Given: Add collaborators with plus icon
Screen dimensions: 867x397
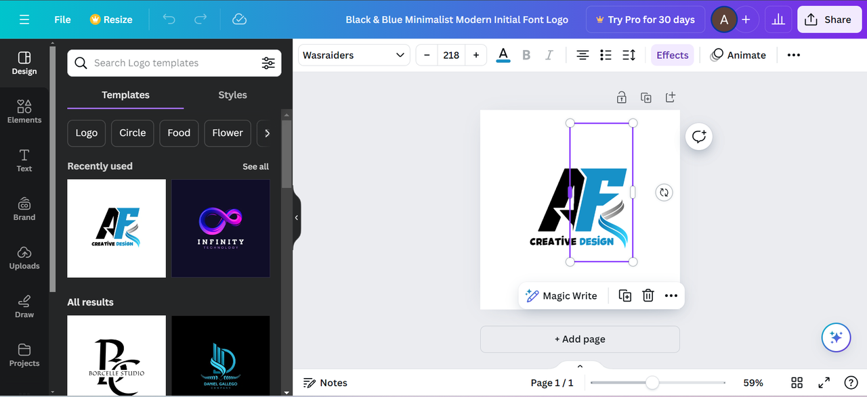Looking at the screenshot, I should (x=746, y=20).
